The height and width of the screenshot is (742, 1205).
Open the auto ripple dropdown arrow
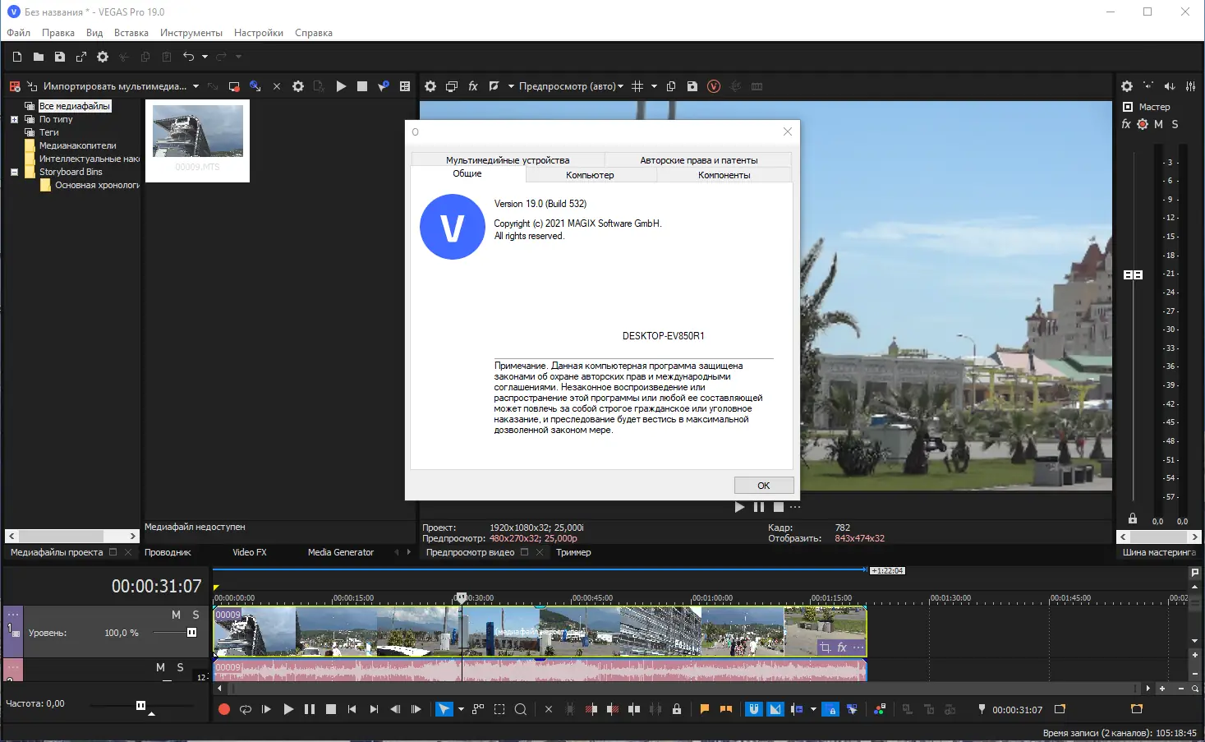point(813,709)
